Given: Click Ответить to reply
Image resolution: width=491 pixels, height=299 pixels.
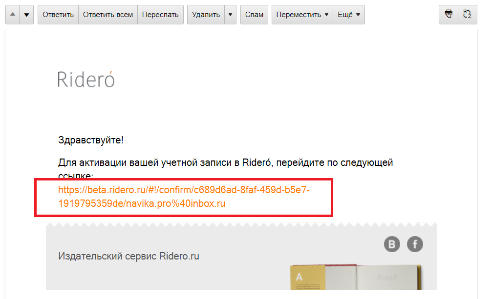Looking at the screenshot, I should [58, 15].
